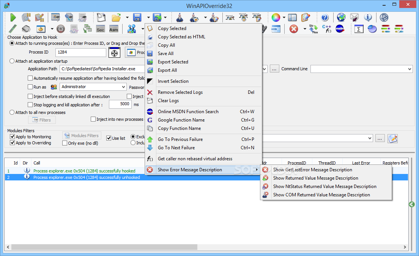Open the Str/Hex converter tool
Image resolution: width=419 pixels, height=256 pixels.
point(313,28)
